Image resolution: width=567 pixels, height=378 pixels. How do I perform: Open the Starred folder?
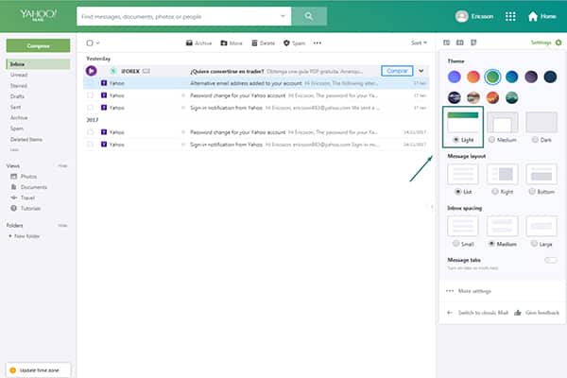point(19,86)
